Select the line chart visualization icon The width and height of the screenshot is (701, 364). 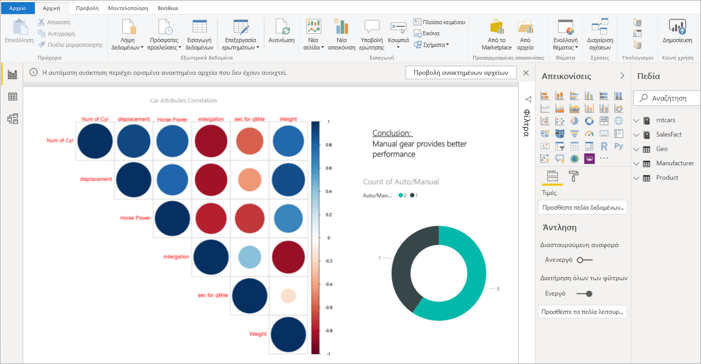point(545,108)
